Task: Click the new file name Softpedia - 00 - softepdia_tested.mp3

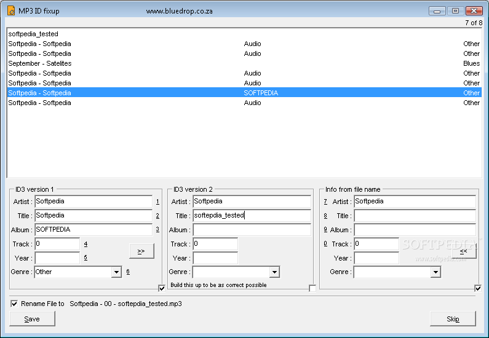Action: click(125, 304)
